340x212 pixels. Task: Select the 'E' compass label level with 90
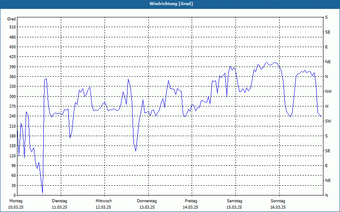[x=326, y=166]
